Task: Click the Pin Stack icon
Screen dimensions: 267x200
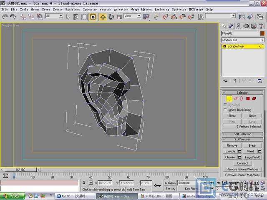Action: tap(225, 81)
